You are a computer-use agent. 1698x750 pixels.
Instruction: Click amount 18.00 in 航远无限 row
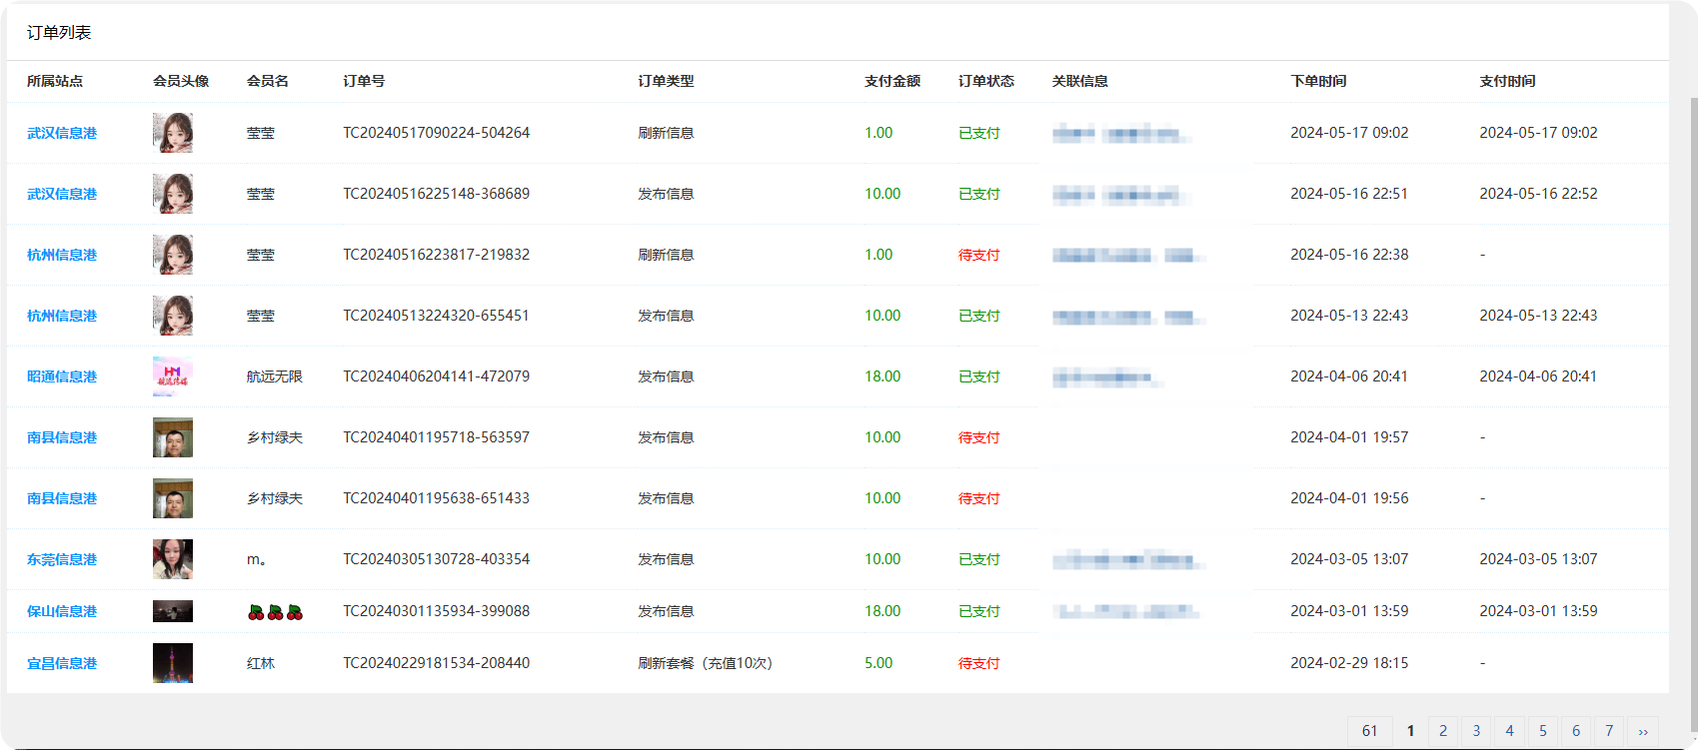[x=882, y=376]
